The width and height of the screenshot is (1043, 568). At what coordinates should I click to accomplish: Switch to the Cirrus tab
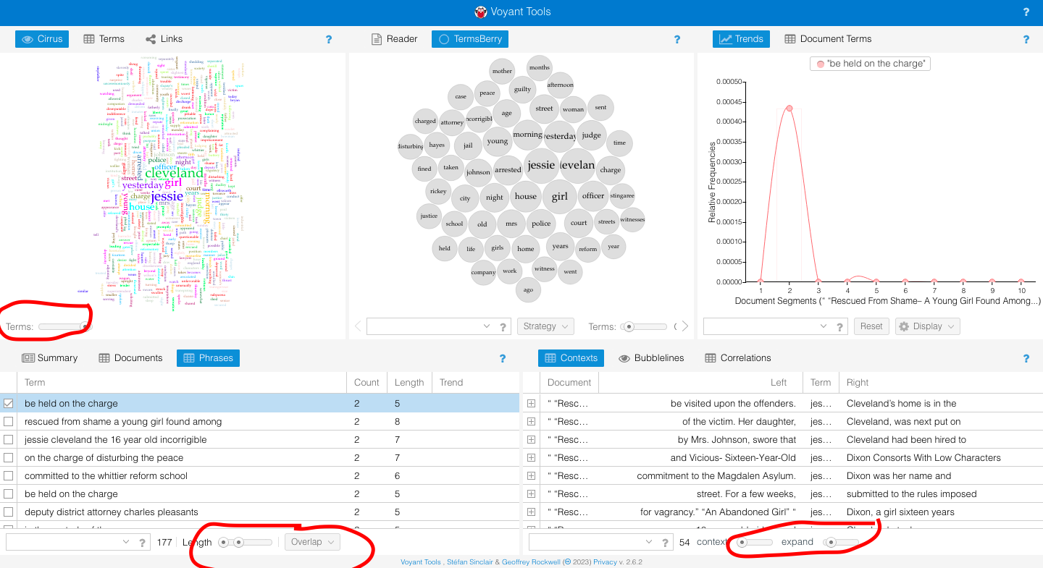coord(42,39)
